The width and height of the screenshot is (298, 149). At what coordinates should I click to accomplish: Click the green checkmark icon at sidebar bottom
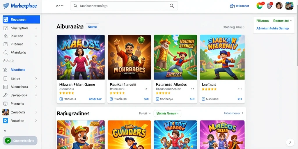coord(8,141)
